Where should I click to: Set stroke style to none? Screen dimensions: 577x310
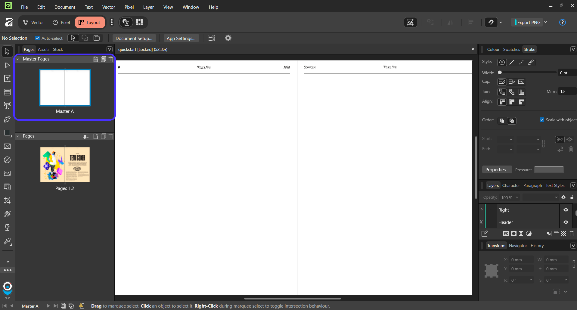click(x=502, y=62)
